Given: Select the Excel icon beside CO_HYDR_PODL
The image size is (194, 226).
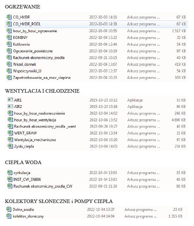Looking at the screenshot, I should [x=9, y=24].
